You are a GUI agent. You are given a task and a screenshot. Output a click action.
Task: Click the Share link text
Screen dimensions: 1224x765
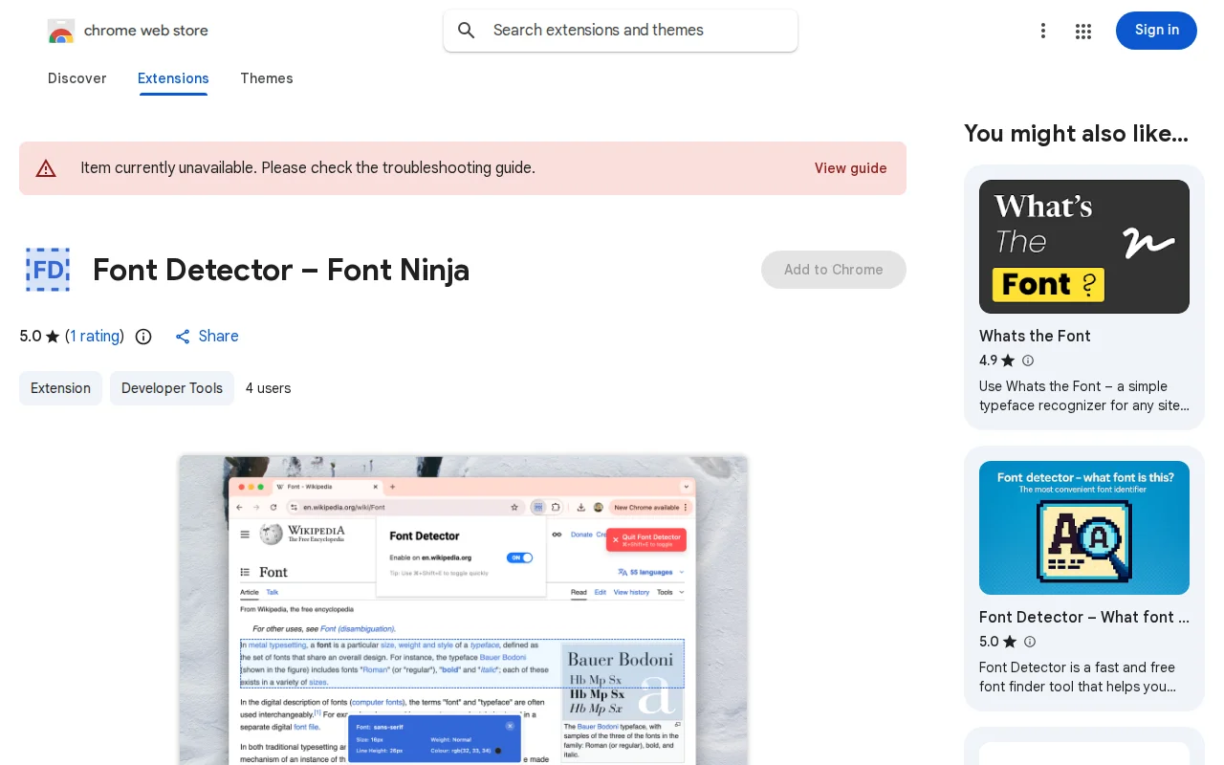pos(219,337)
